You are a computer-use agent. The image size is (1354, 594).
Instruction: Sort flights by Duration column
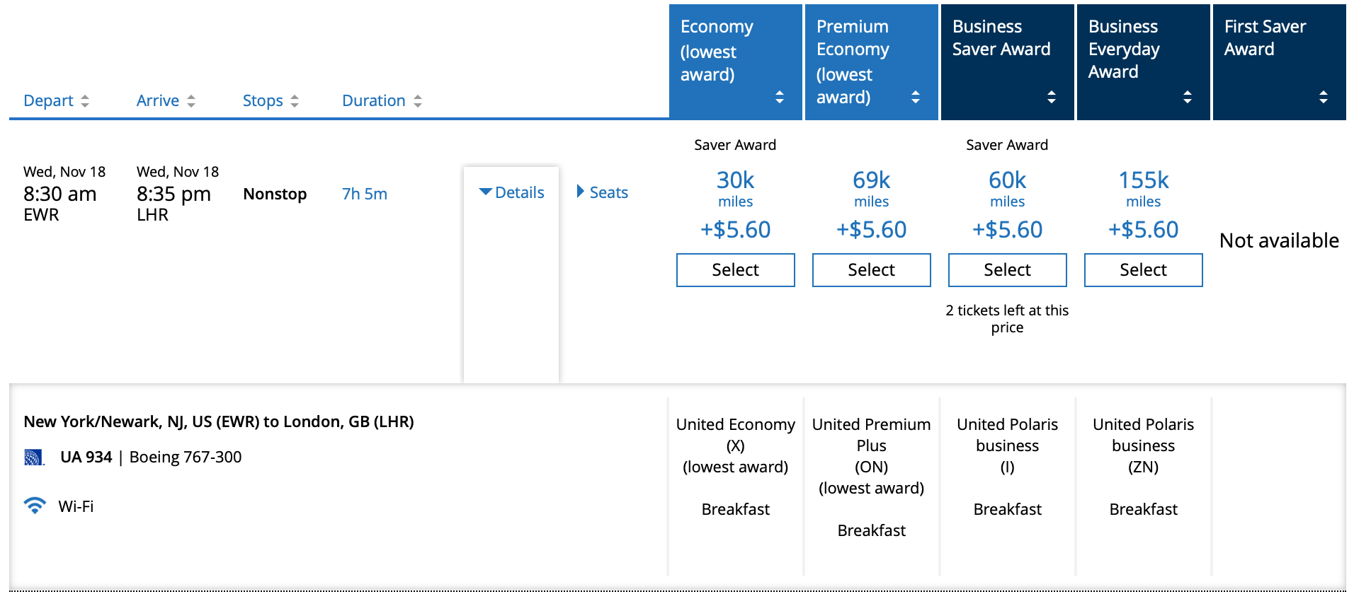pos(382,100)
